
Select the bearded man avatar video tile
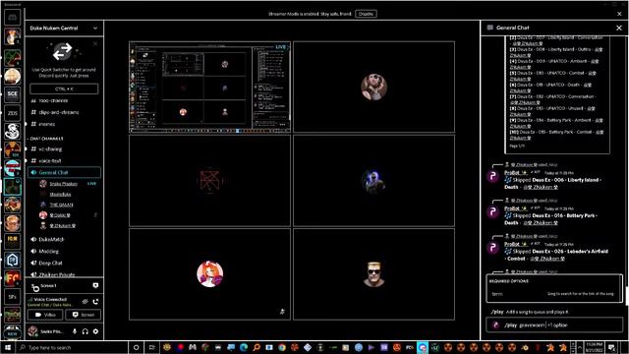(373, 87)
